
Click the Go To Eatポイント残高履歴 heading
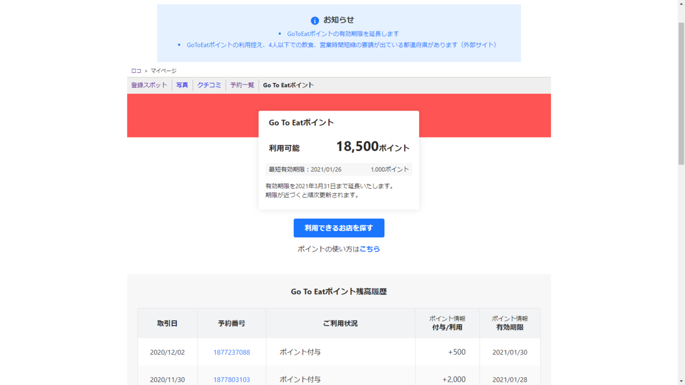click(x=339, y=291)
